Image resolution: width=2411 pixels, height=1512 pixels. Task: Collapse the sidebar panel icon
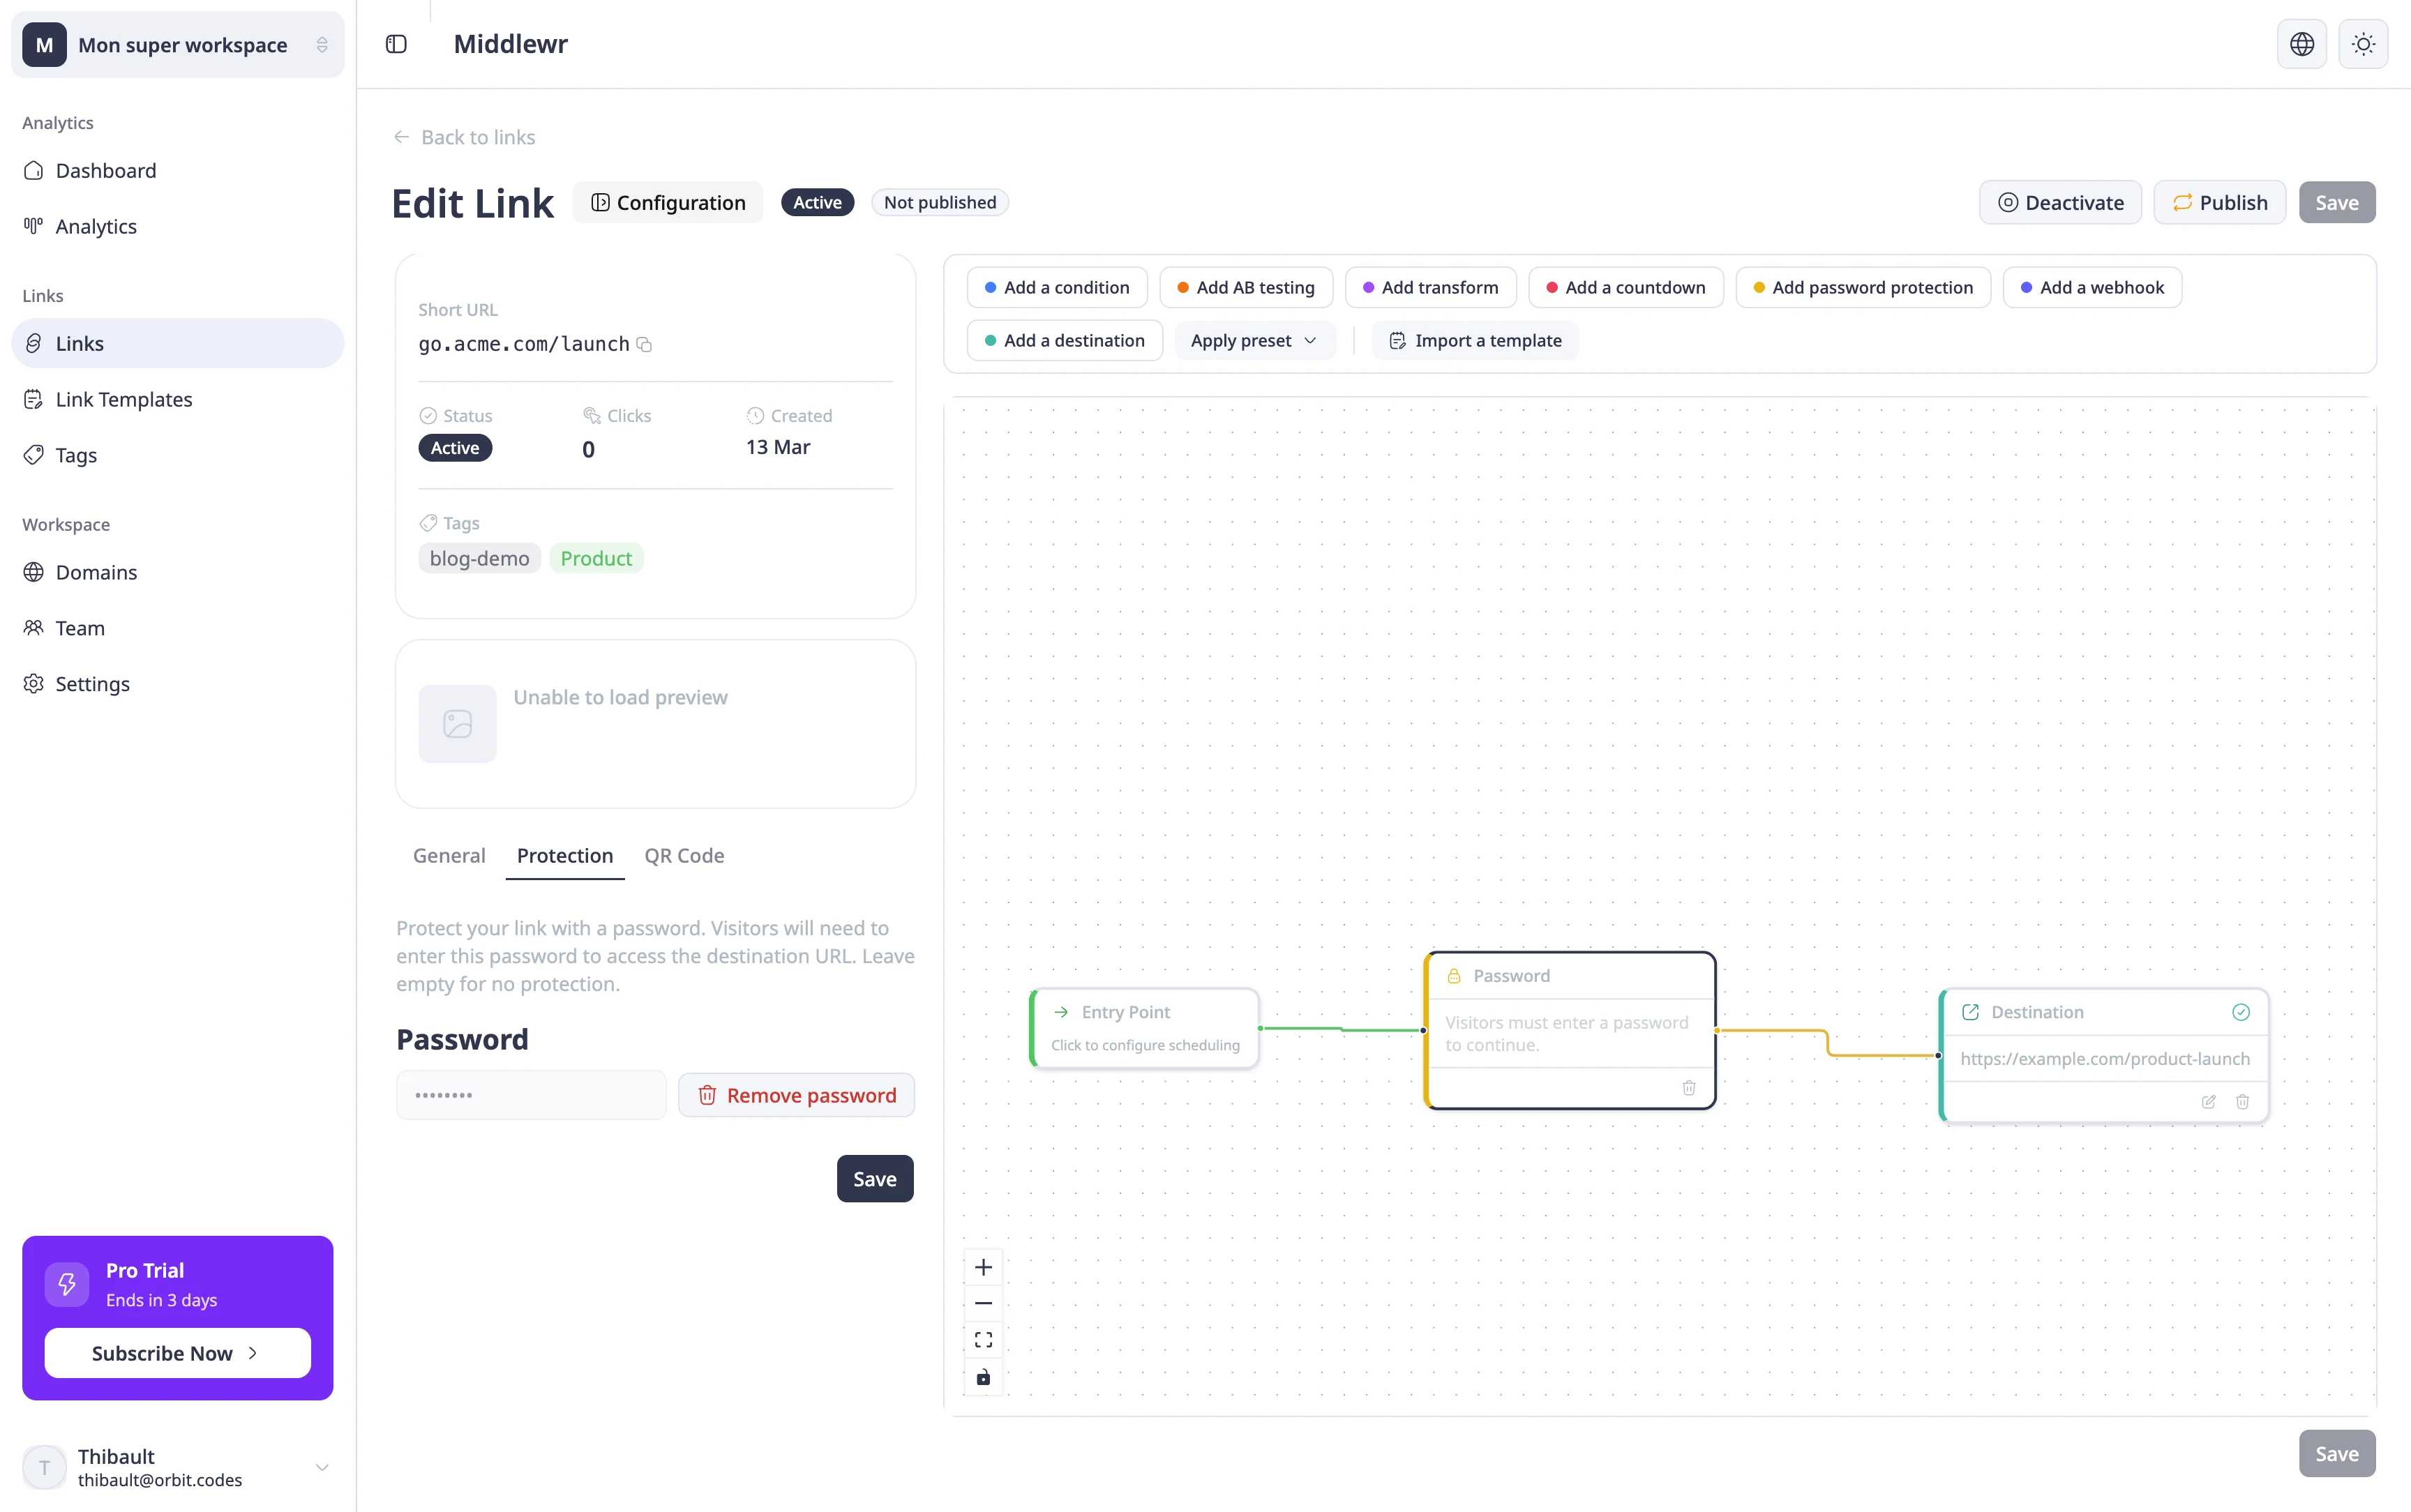pos(396,44)
